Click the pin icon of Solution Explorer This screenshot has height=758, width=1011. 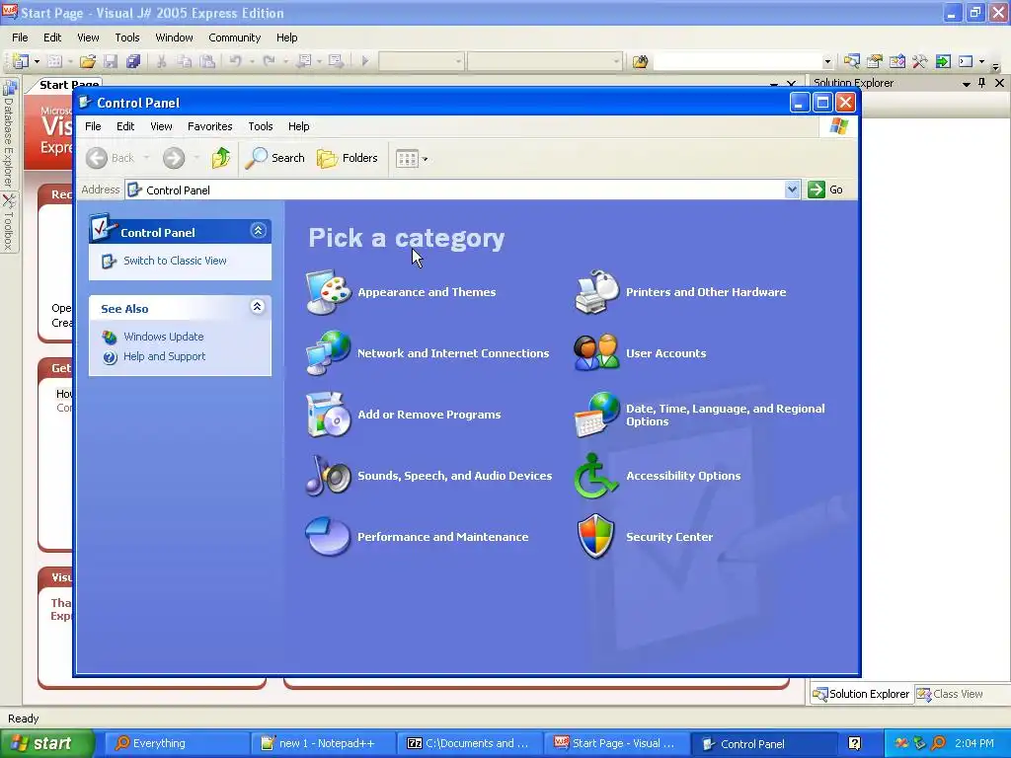point(982,83)
